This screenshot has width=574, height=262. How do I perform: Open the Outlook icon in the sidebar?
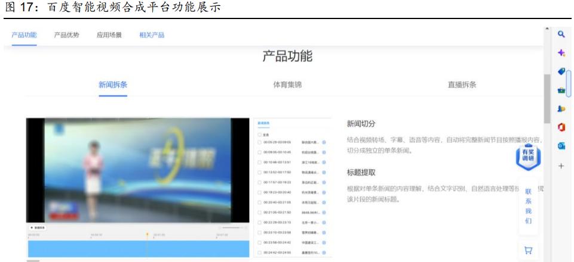click(x=561, y=146)
